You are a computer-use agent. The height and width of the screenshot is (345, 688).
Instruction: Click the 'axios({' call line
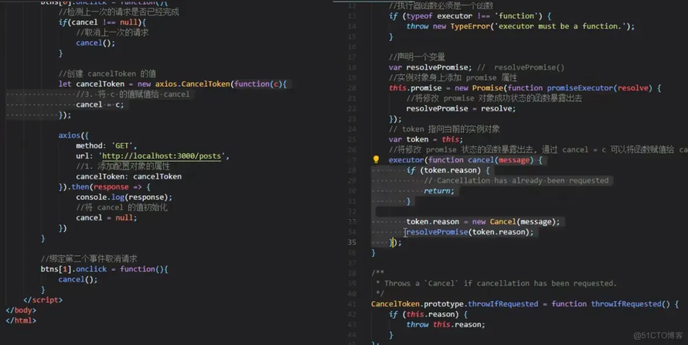[73, 135]
